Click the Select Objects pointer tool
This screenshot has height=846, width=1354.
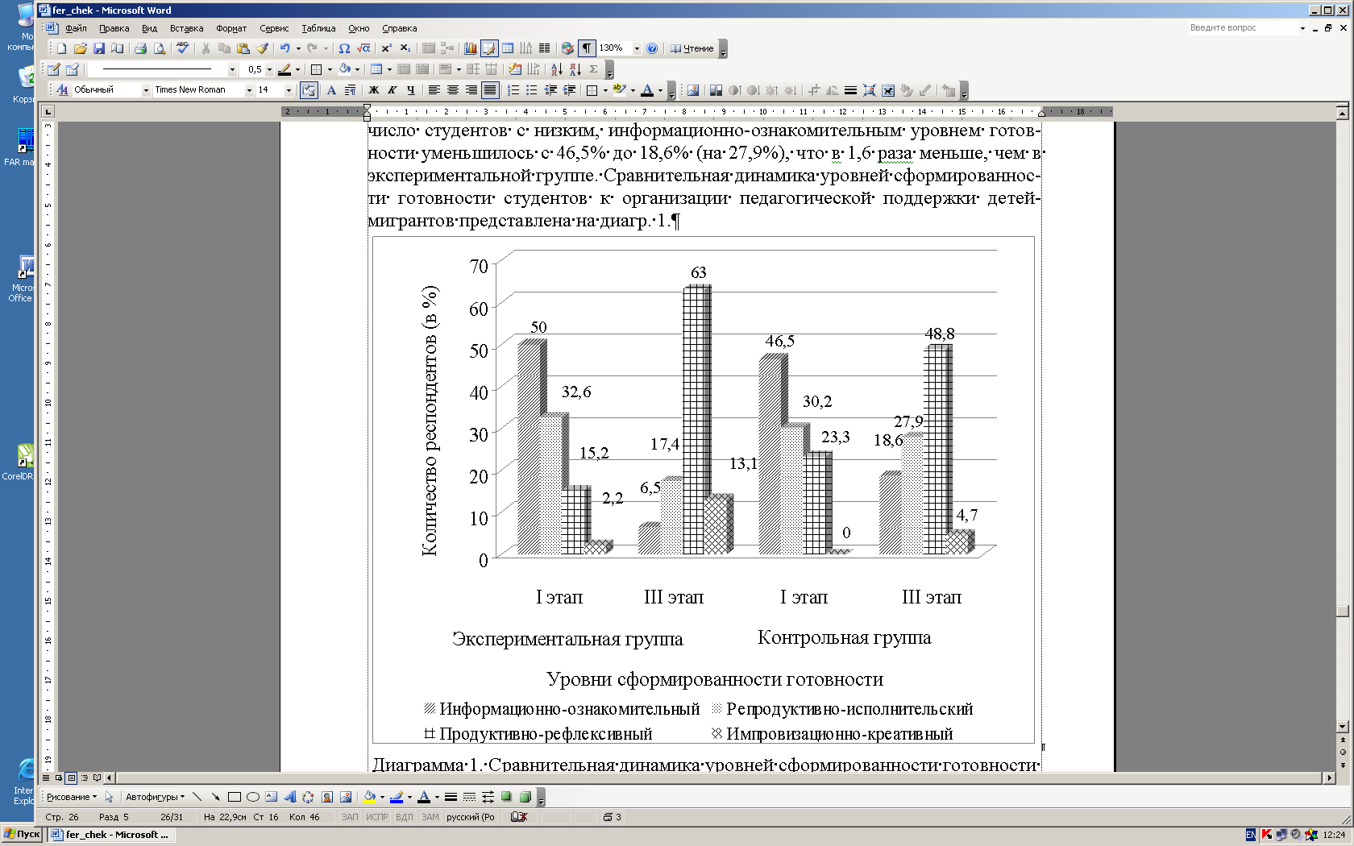point(109,797)
